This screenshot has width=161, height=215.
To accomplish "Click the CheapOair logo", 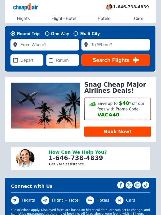I will click(25, 7).
